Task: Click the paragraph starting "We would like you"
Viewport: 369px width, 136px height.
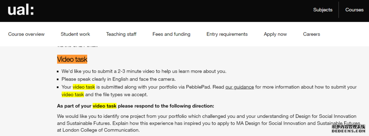Action: click(208, 123)
